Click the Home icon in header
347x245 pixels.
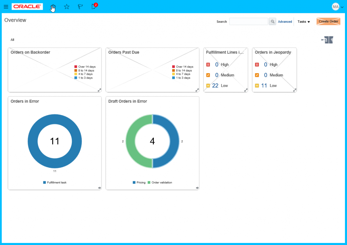53,7
